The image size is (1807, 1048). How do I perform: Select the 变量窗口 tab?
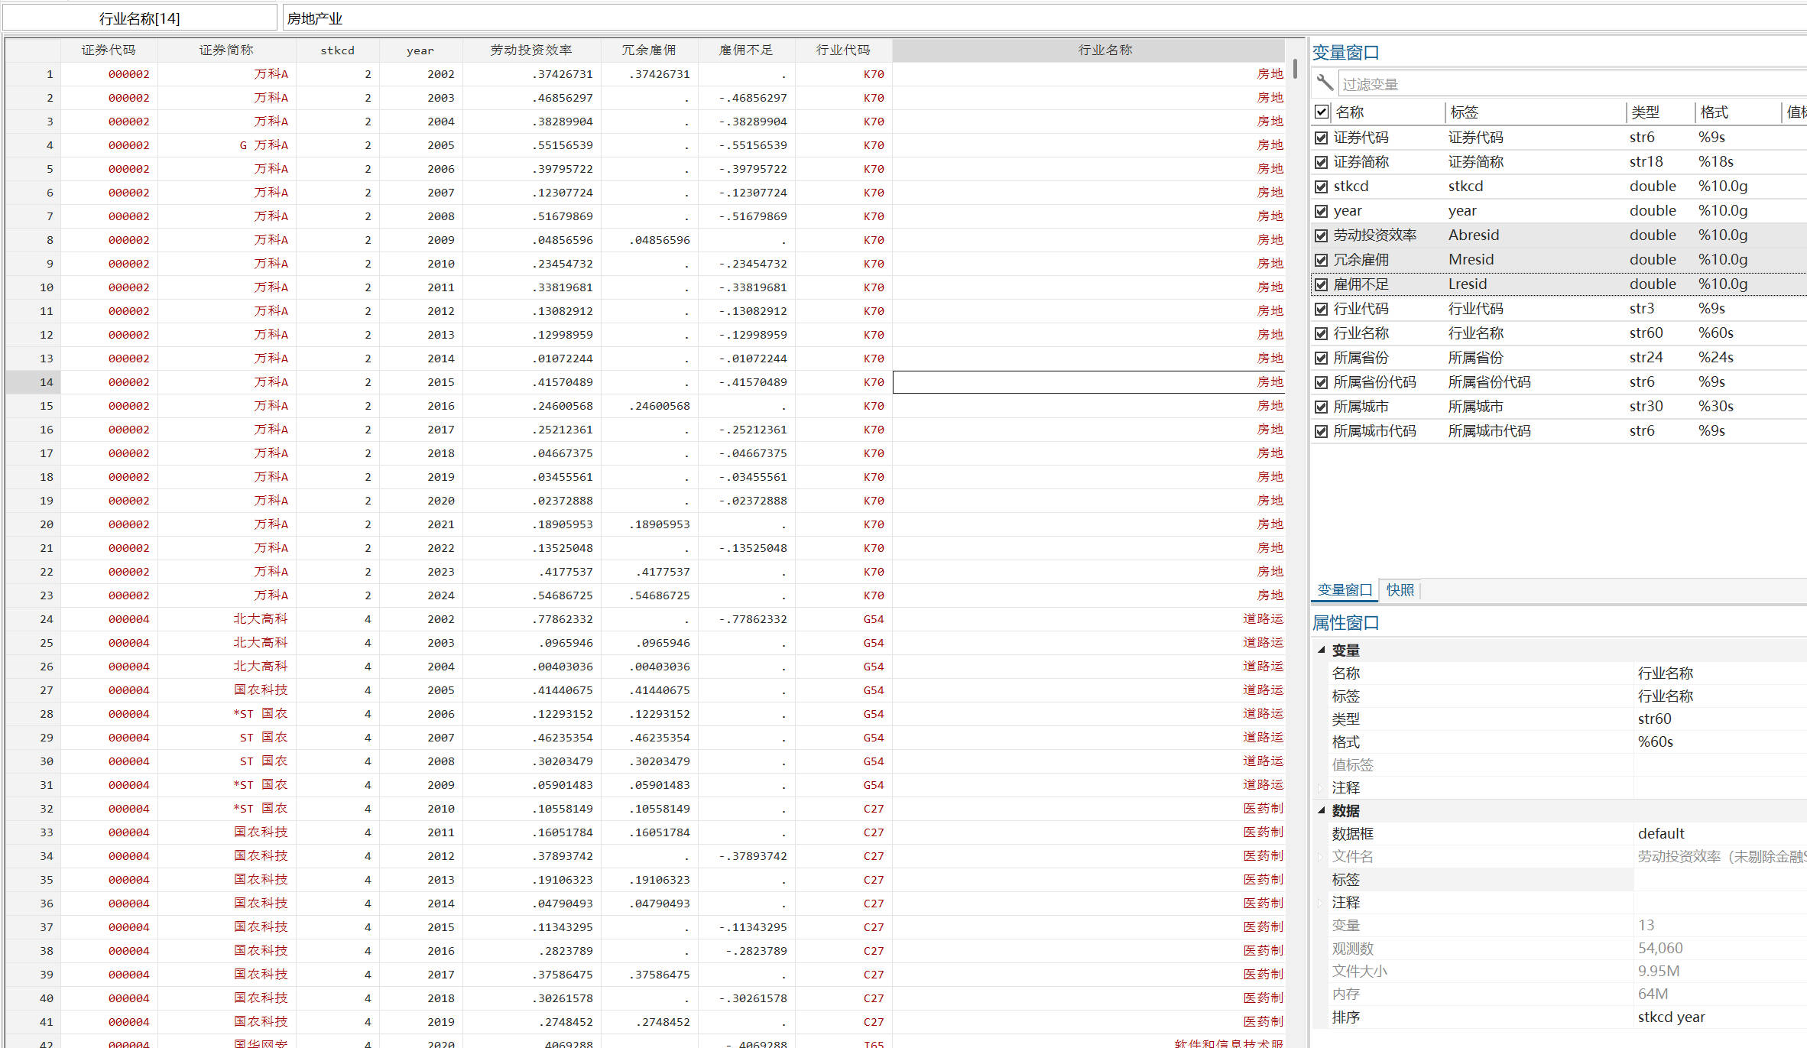coord(1345,590)
